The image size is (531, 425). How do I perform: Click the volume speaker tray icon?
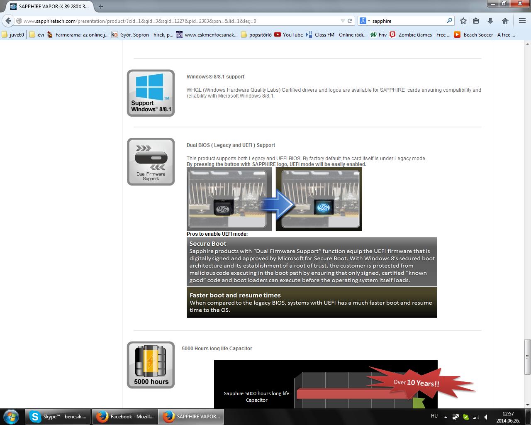coord(485,417)
